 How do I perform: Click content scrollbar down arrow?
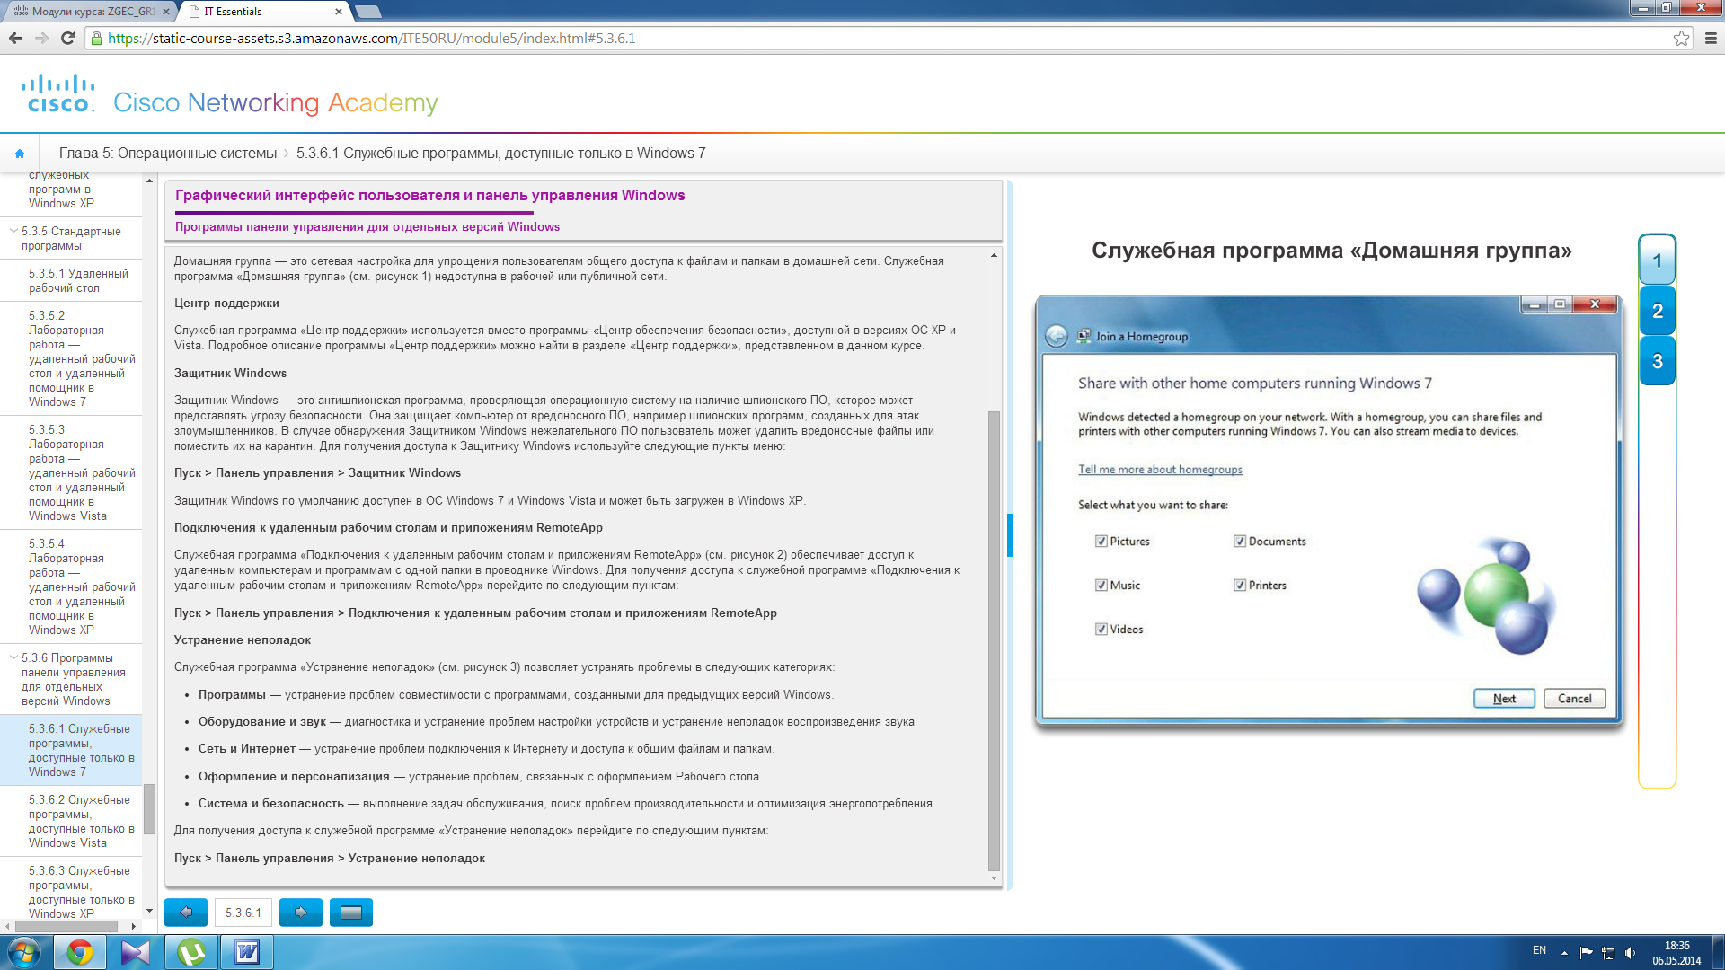tap(994, 878)
